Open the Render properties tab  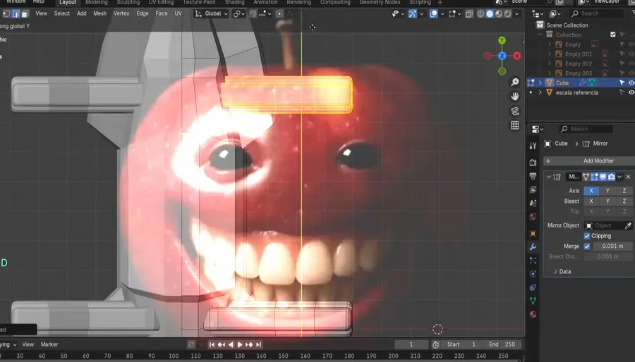[x=533, y=163]
